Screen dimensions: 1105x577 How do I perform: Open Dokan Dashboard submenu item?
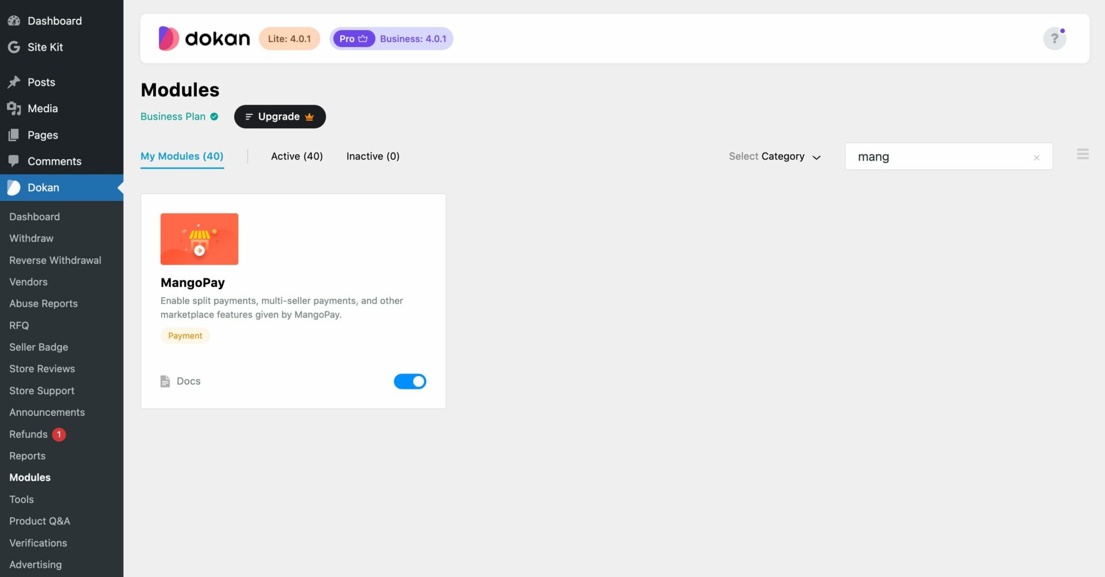[x=35, y=217]
